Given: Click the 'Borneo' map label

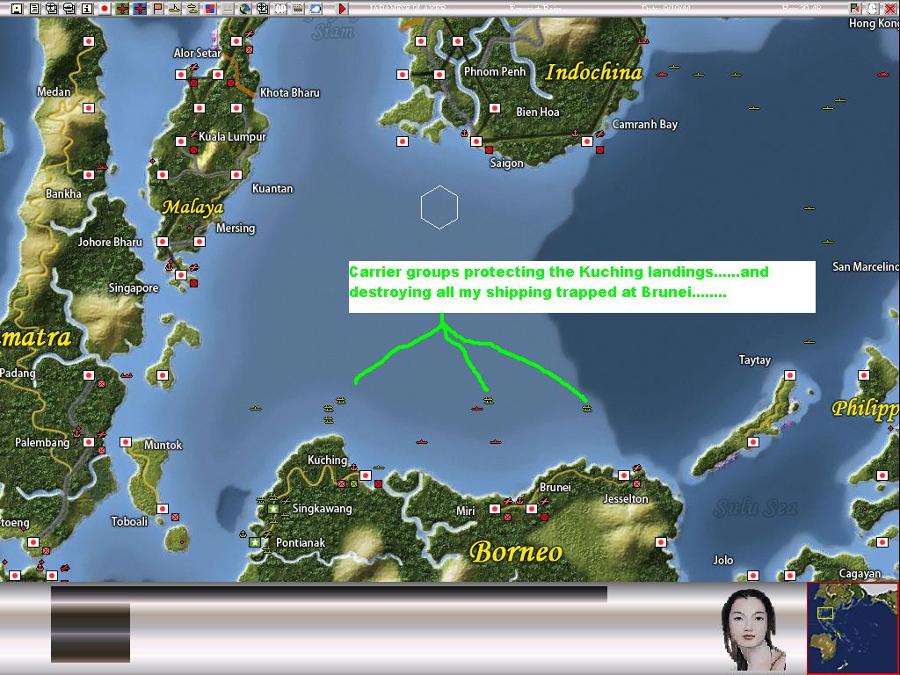Looking at the screenshot, I should tap(515, 552).
